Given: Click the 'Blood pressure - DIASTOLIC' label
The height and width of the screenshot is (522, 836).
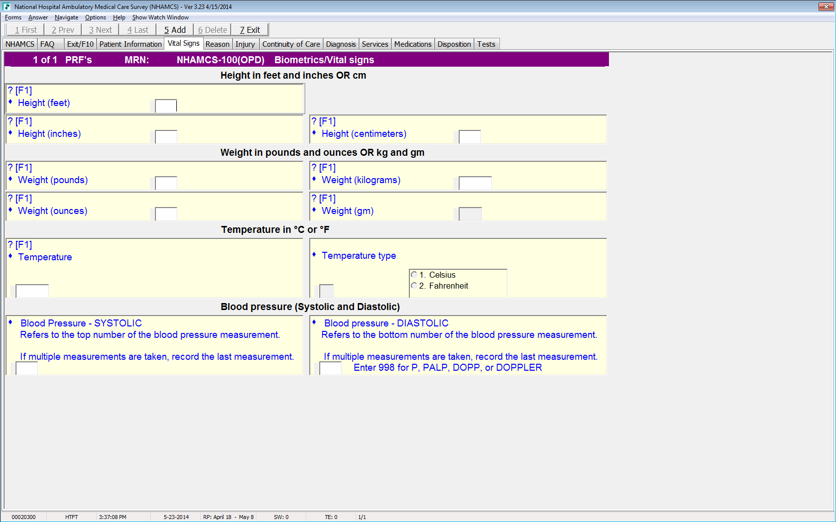Looking at the screenshot, I should pyautogui.click(x=386, y=323).
